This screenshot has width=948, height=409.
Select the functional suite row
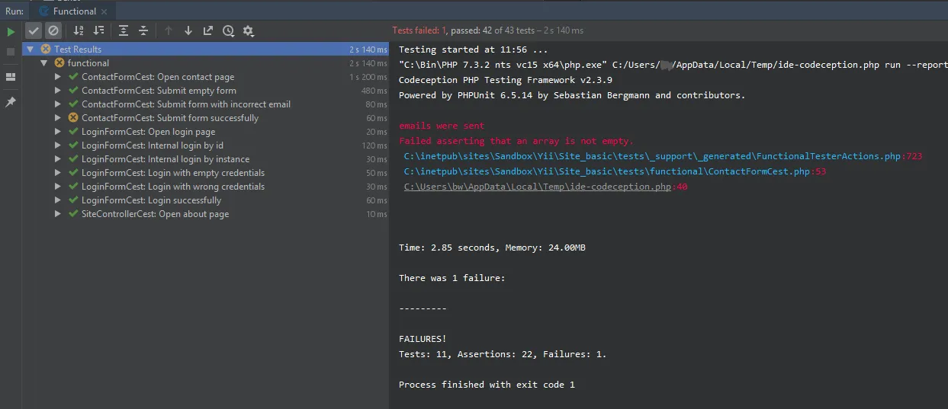pos(206,63)
